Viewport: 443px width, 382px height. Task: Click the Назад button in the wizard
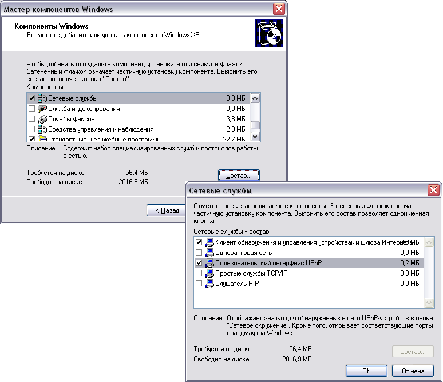167,210
